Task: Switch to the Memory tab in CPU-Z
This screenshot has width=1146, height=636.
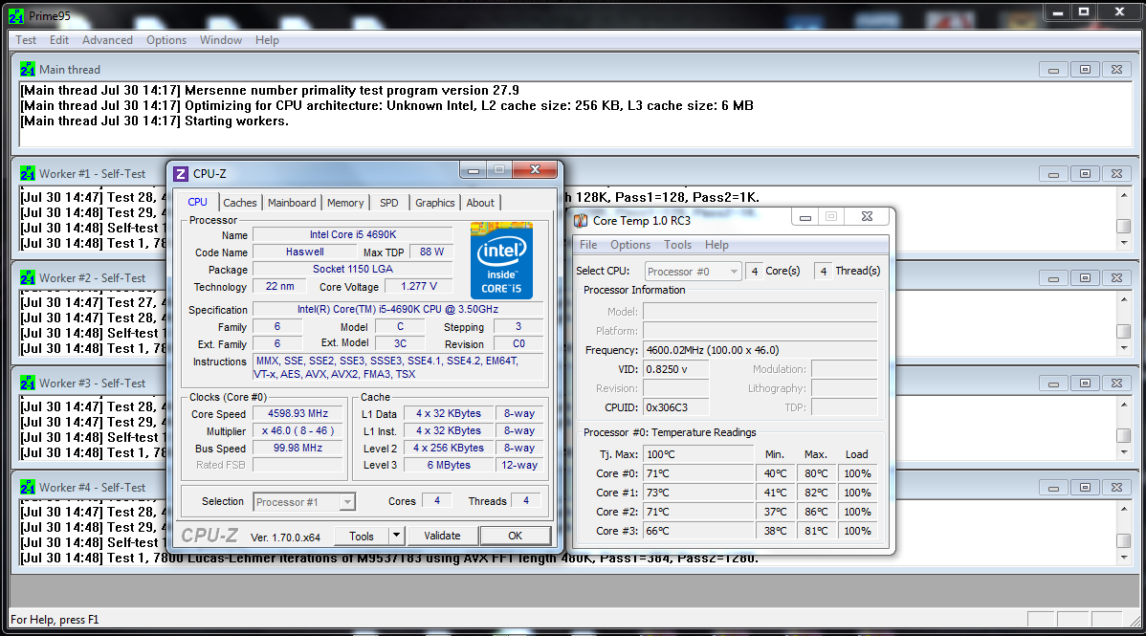Action: click(x=345, y=203)
